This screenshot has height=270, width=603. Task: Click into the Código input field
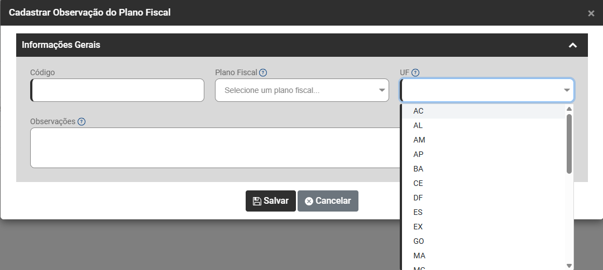pyautogui.click(x=118, y=90)
